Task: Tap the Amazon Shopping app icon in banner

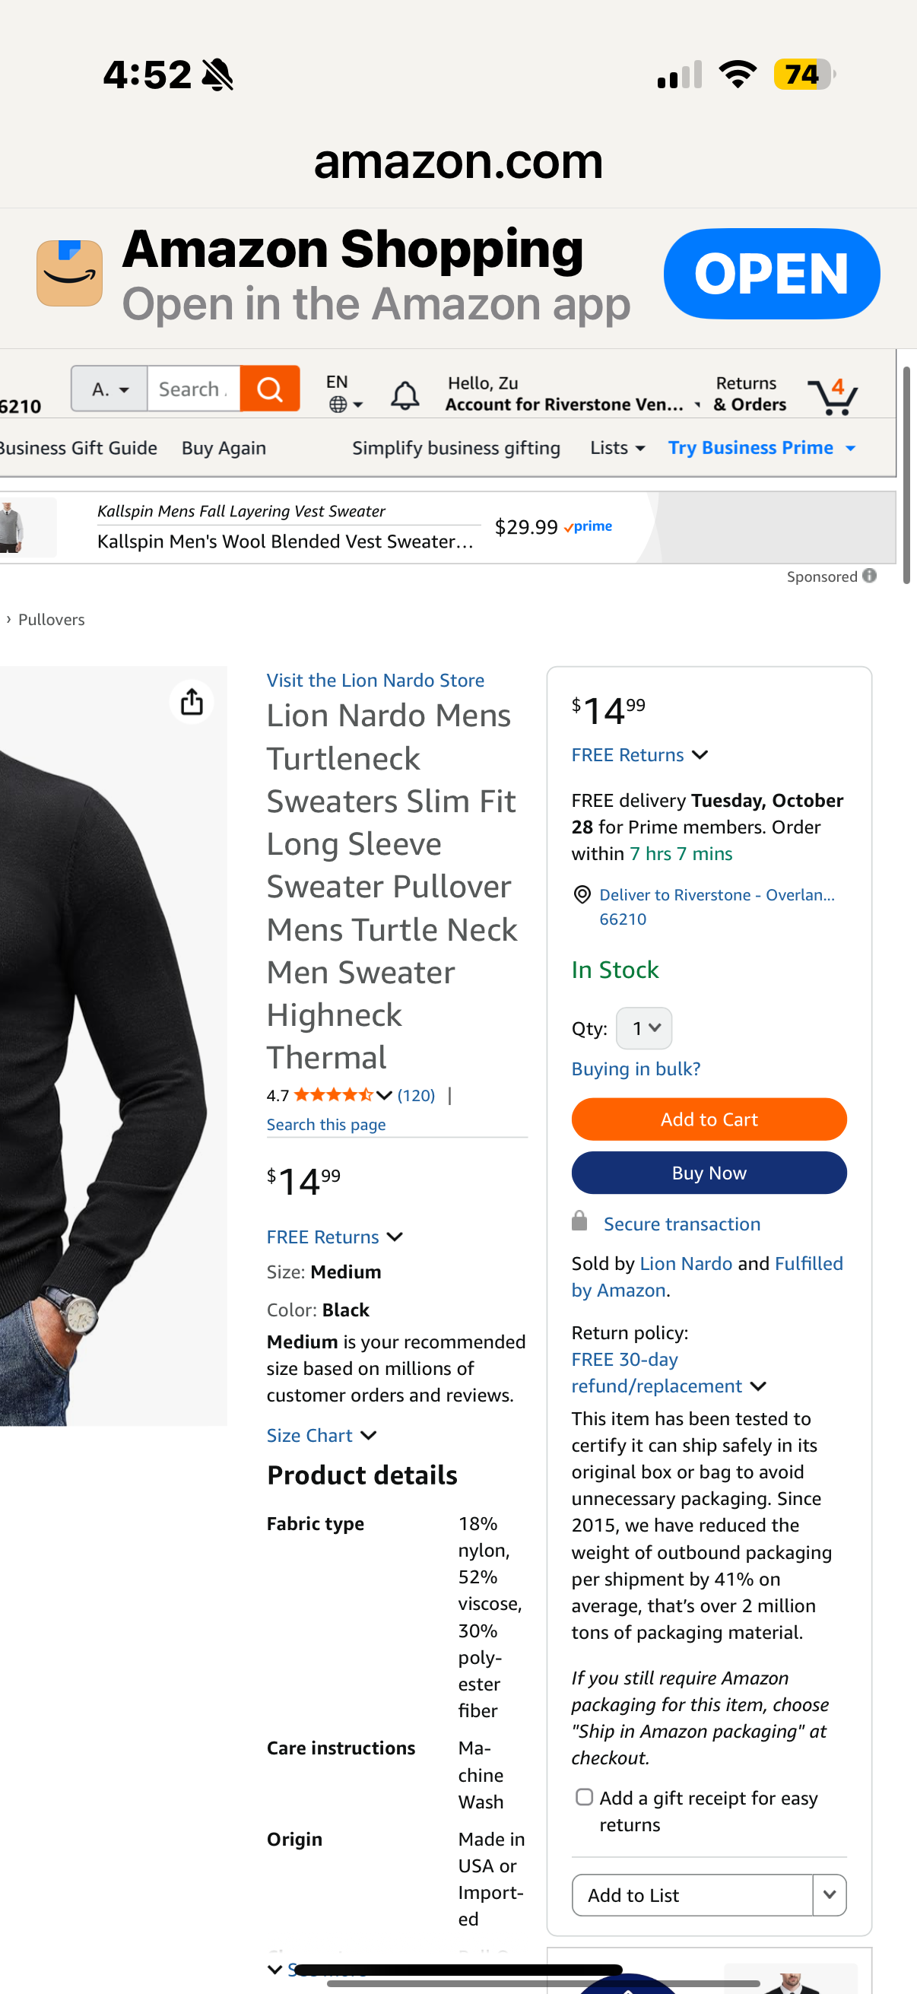Action: [x=70, y=273]
